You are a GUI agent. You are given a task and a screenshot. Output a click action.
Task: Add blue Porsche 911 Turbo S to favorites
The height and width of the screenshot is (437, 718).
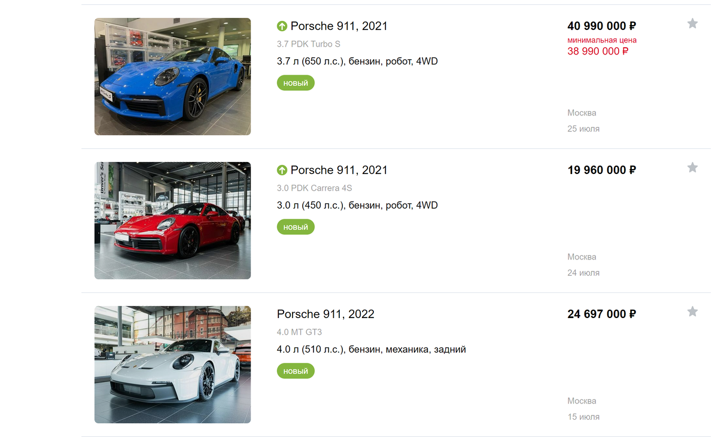point(692,24)
